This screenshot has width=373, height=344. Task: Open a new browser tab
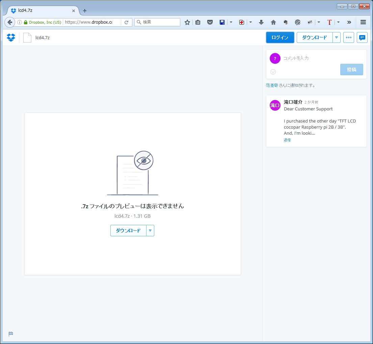pyautogui.click(x=85, y=11)
